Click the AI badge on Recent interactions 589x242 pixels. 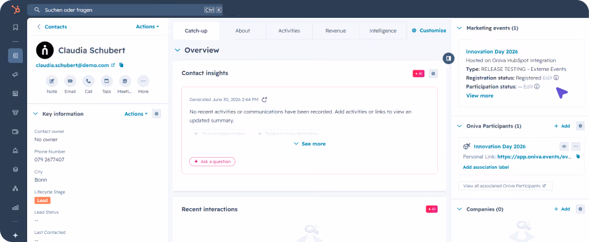pos(432,209)
